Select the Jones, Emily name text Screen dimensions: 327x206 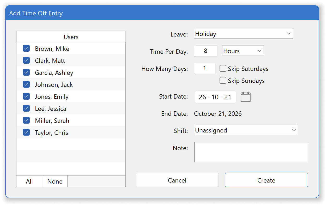[x=52, y=97]
